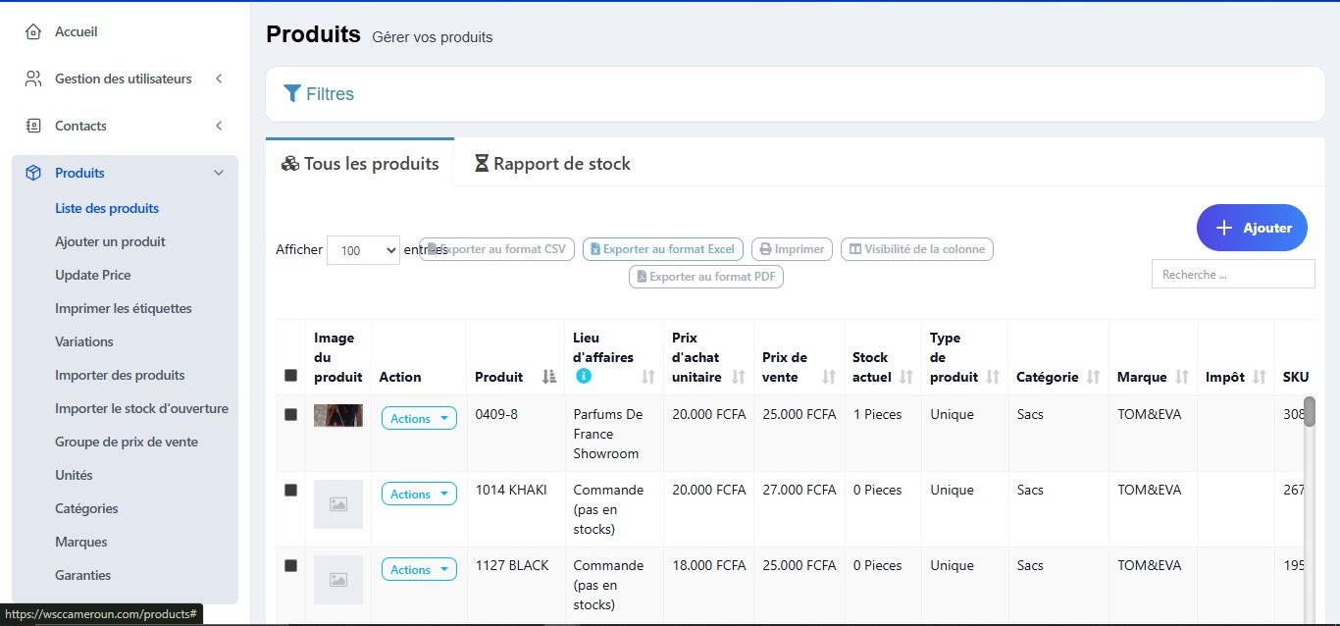Tick the checkbox for 1014 KHAKI
1340x626 pixels.
[290, 490]
